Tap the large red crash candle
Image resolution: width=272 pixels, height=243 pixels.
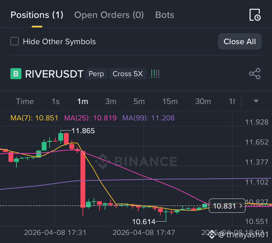(83, 179)
